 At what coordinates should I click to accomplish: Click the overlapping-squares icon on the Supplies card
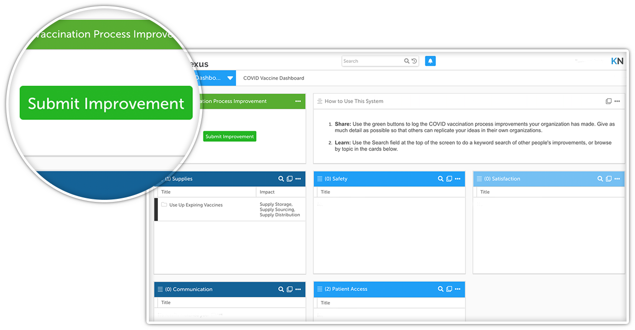(289, 179)
